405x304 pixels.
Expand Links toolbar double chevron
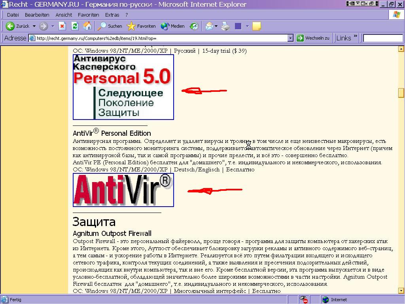coord(356,36)
